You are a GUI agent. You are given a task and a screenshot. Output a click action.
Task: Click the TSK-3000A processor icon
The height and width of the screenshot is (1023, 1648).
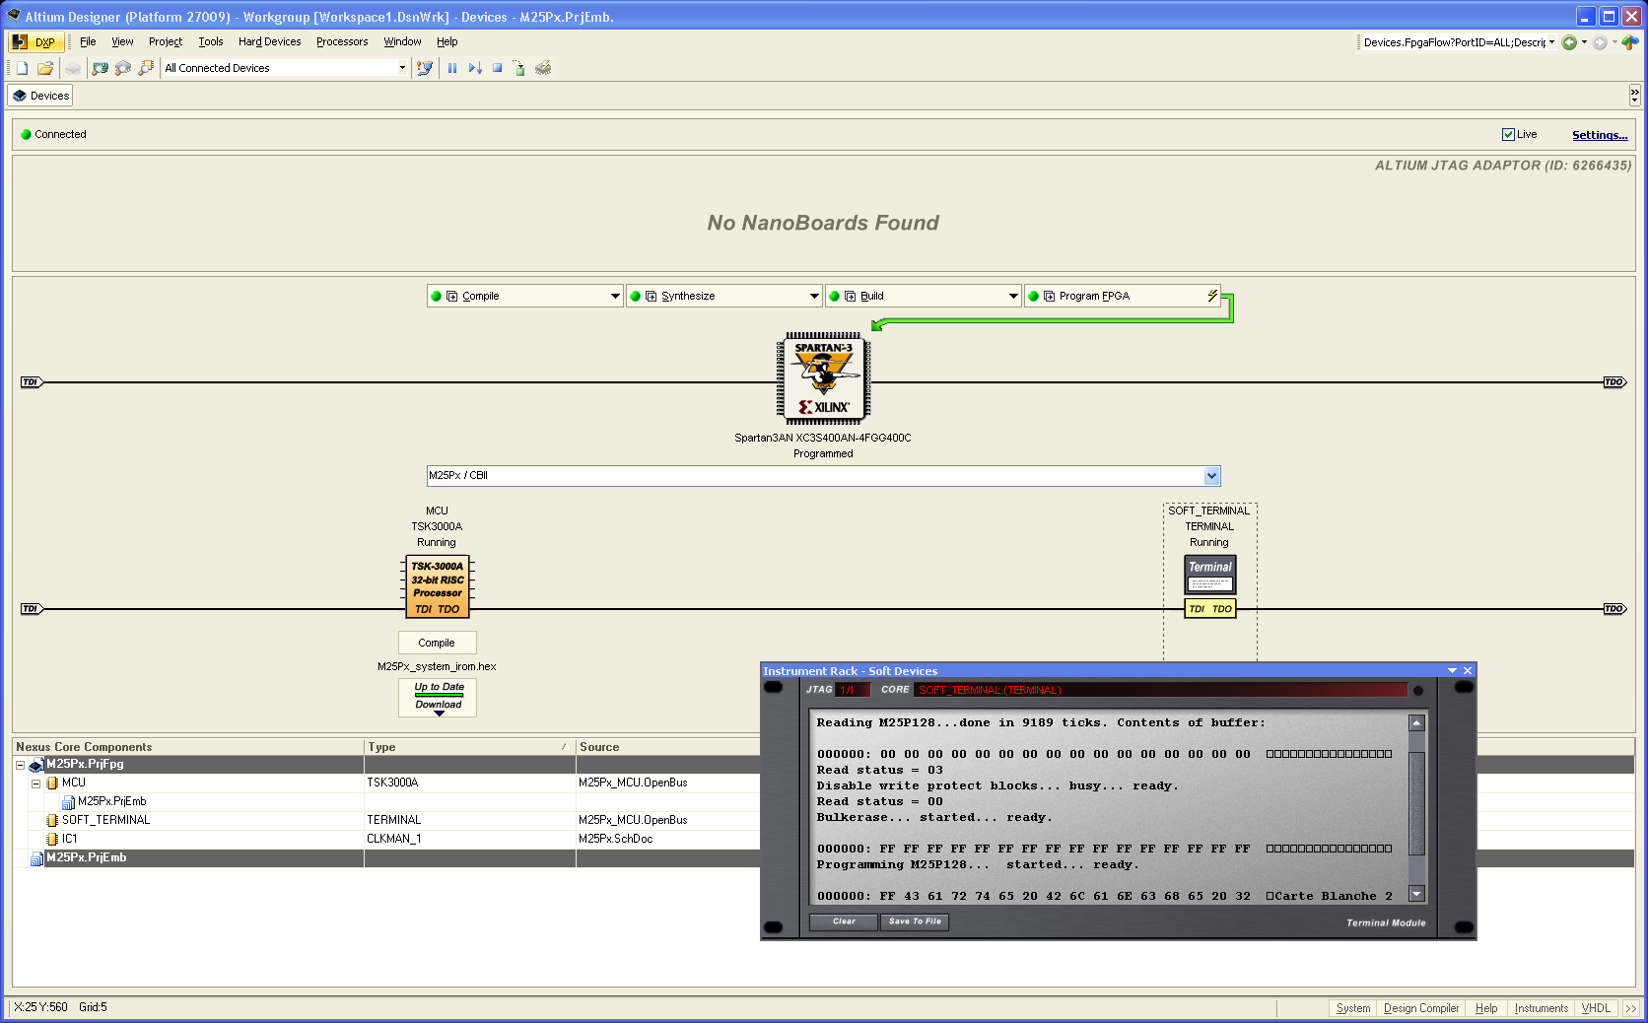(438, 586)
